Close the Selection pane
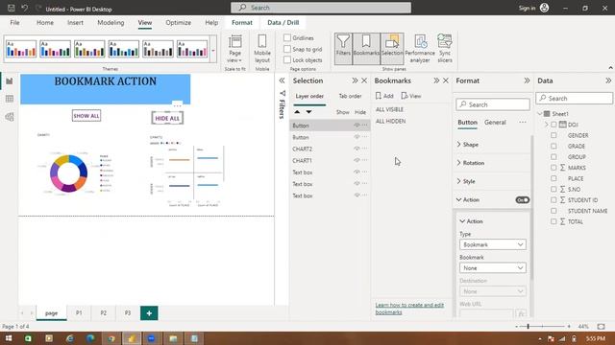 click(364, 80)
